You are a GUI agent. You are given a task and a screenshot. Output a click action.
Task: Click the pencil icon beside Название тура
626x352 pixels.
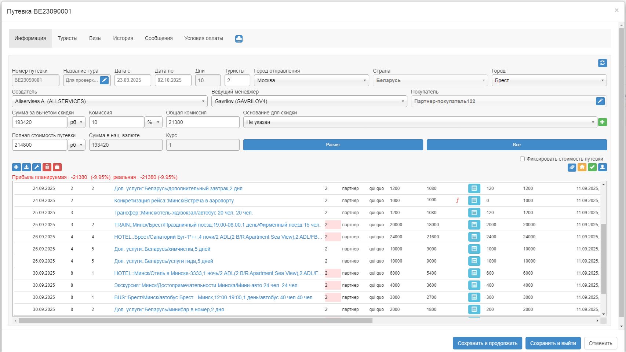click(104, 80)
